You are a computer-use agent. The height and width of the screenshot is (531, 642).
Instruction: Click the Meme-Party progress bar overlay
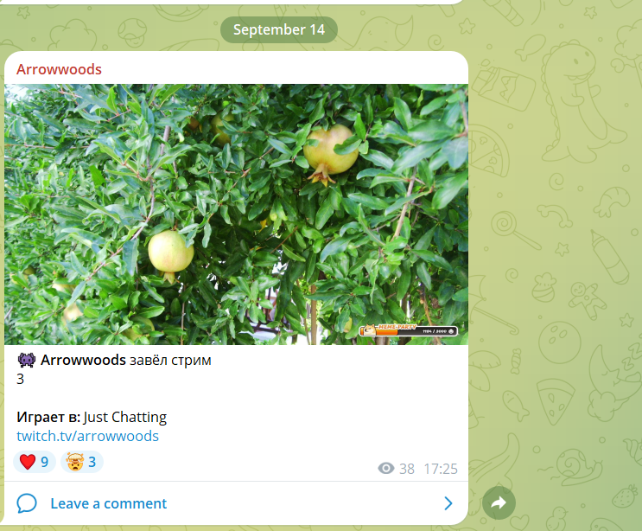tap(408, 329)
